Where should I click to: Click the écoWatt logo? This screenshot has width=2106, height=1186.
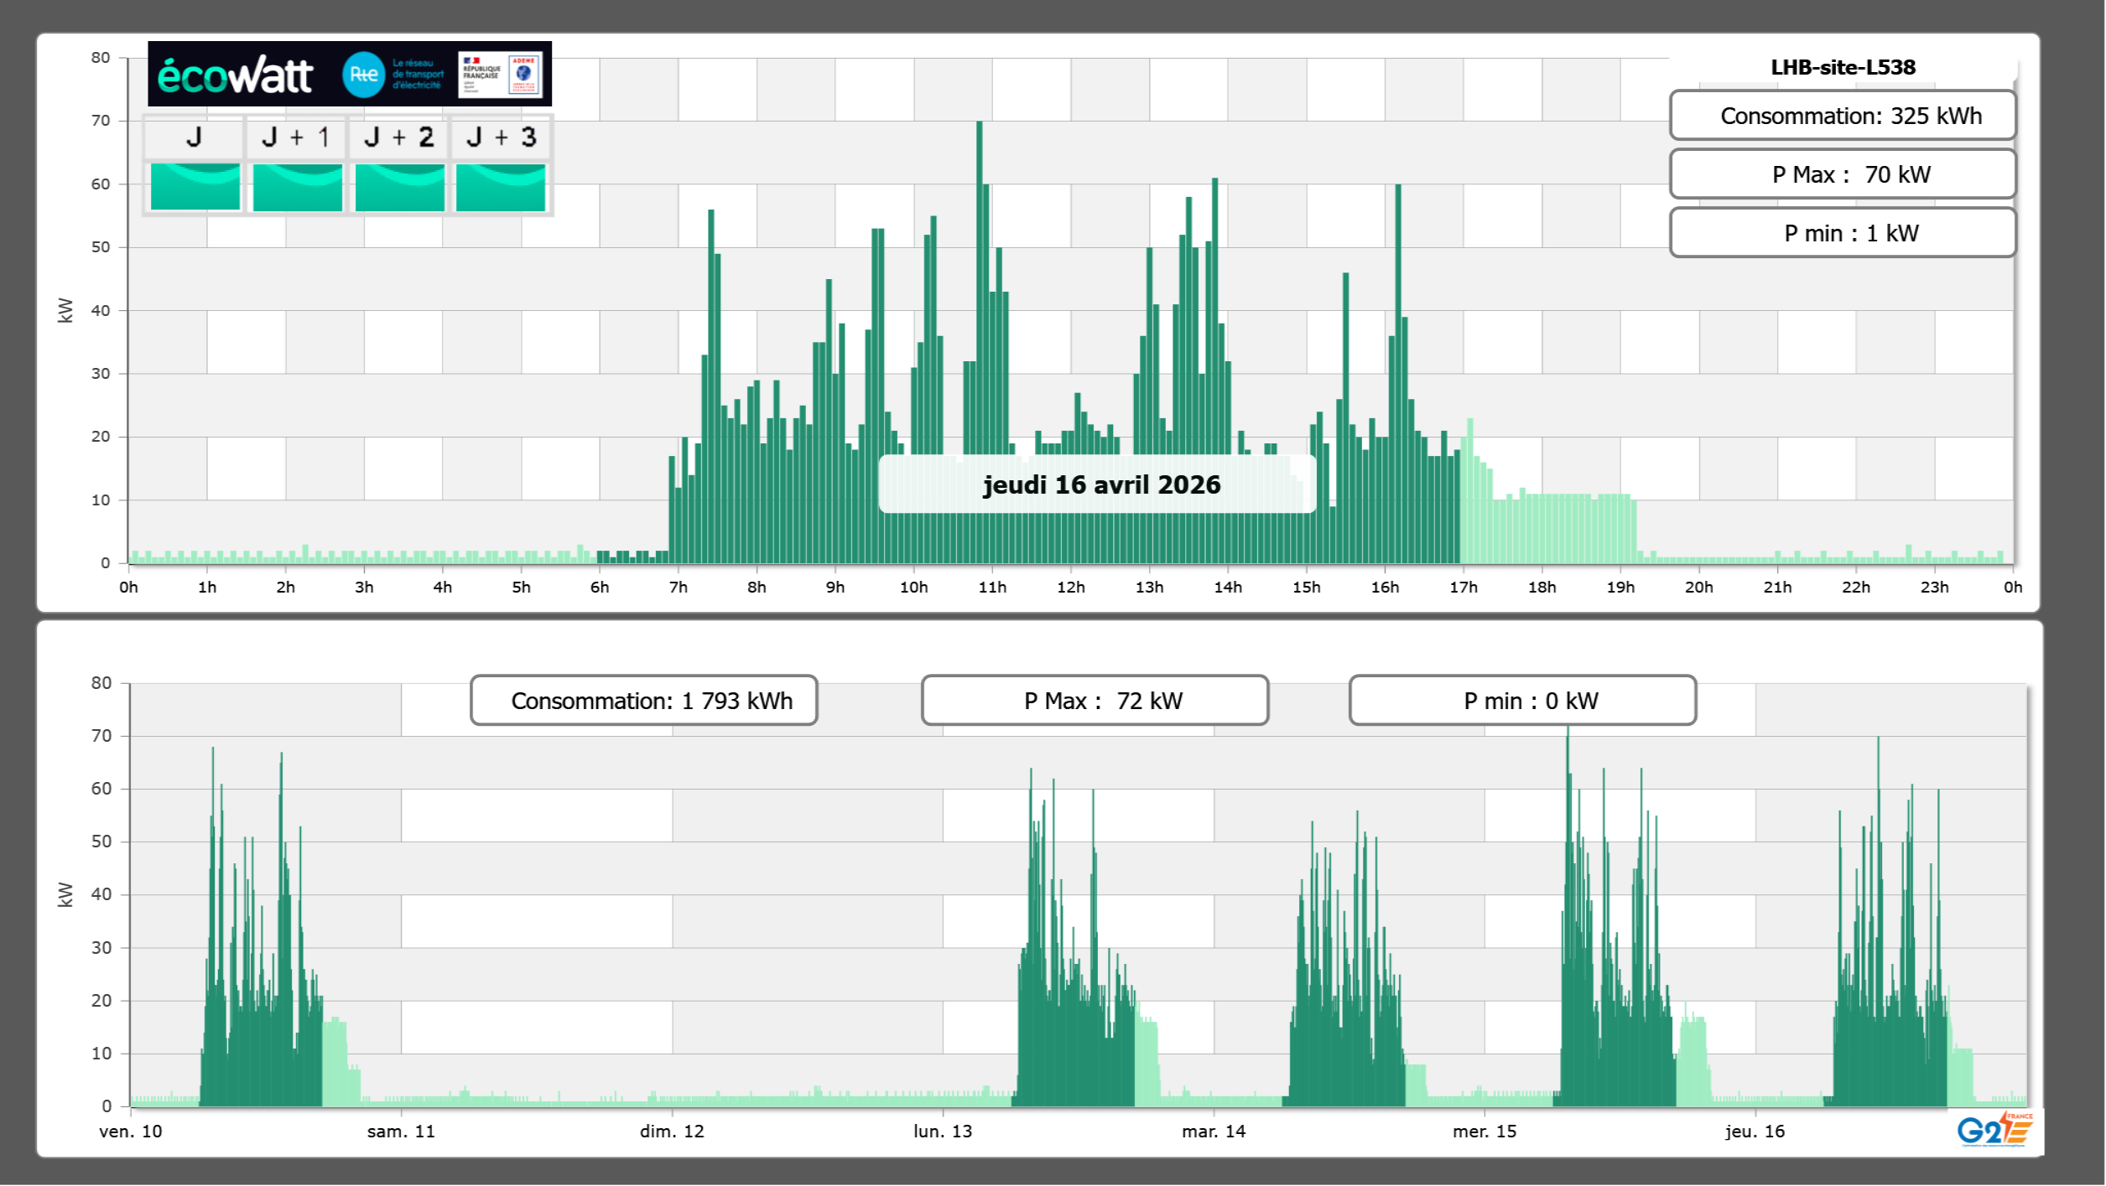click(x=235, y=75)
